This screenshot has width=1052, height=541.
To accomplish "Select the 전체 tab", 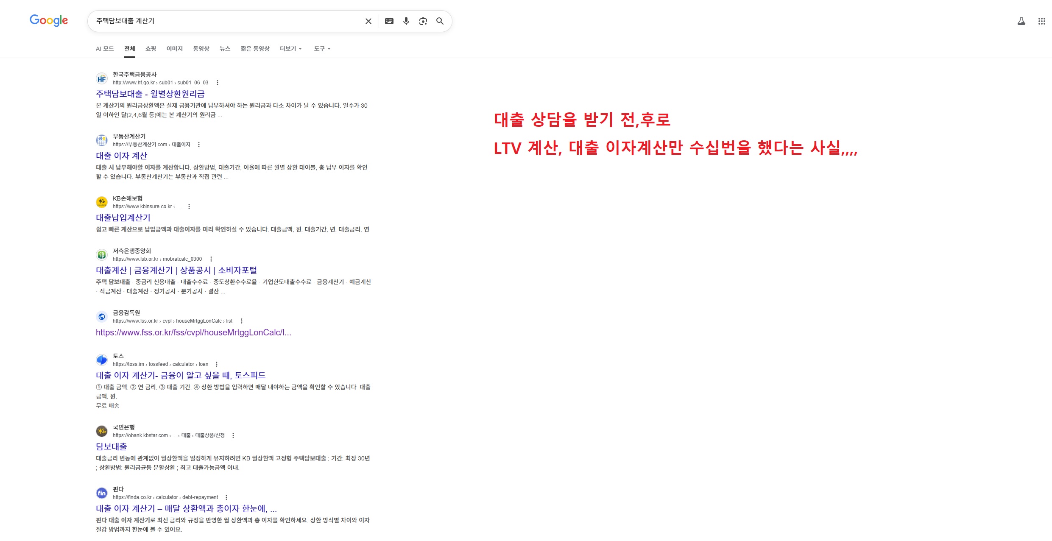I will pyautogui.click(x=130, y=49).
